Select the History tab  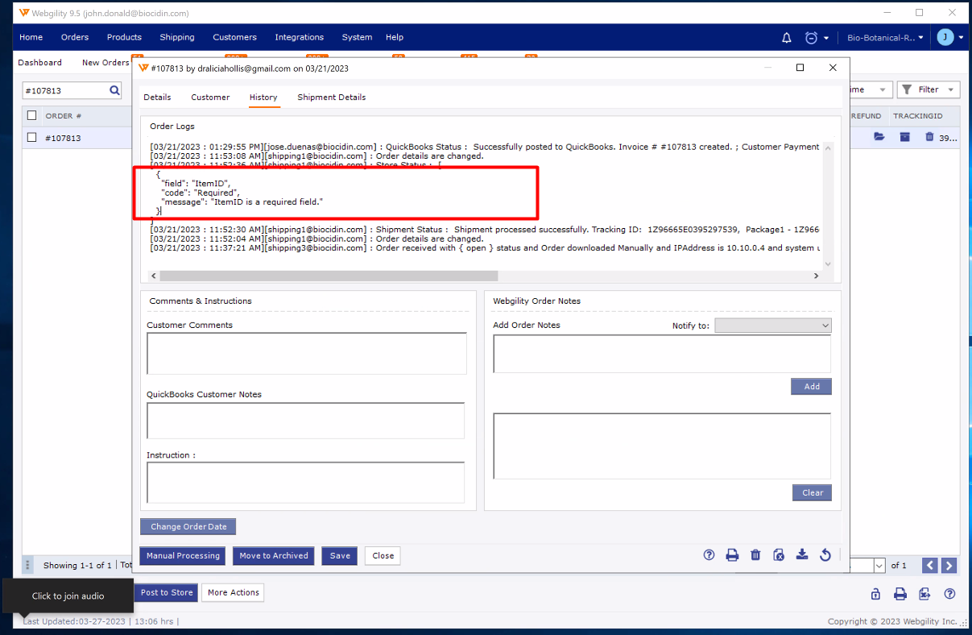(263, 98)
